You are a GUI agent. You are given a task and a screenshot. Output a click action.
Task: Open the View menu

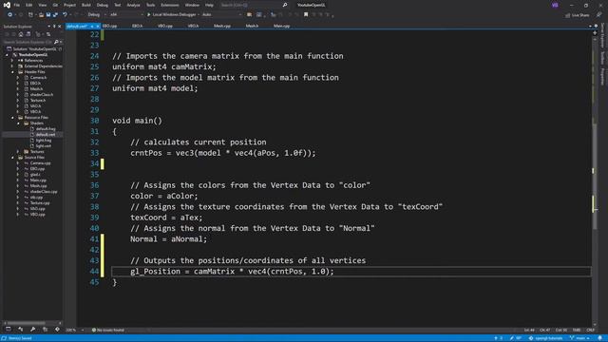coord(42,5)
